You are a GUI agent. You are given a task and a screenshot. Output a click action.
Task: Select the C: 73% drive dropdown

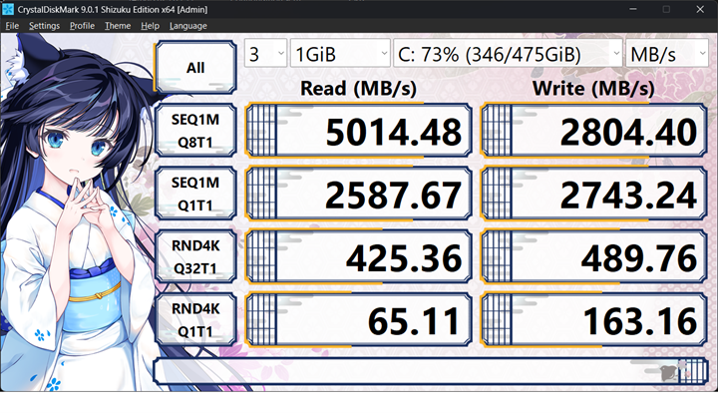(x=508, y=54)
